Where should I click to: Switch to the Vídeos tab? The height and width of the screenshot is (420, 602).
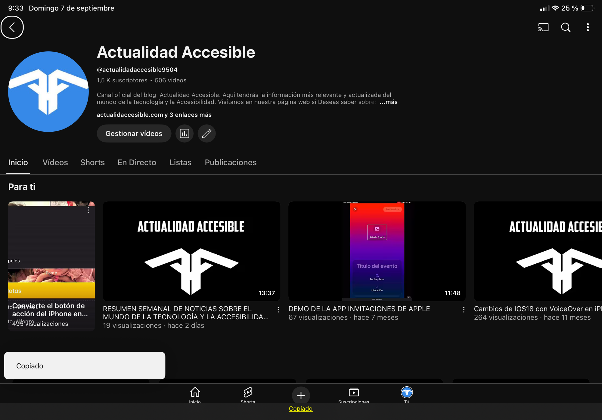[55, 162]
